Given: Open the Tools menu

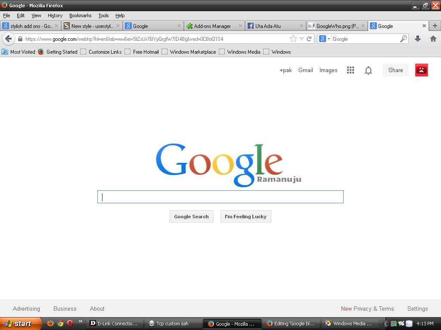Looking at the screenshot, I should pos(103,15).
